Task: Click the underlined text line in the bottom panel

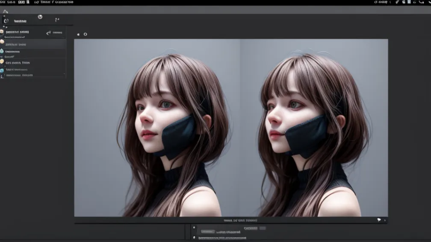Action: [x=222, y=238]
